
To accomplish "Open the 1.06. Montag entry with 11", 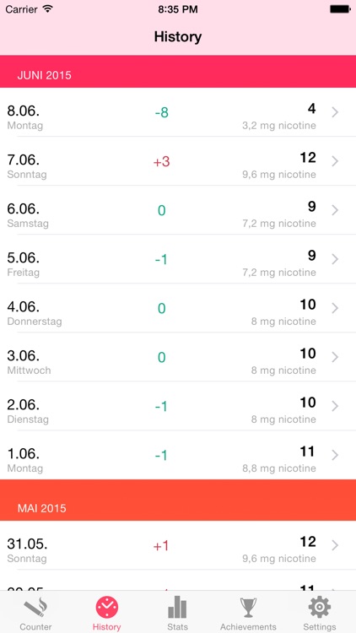I will coord(178,456).
